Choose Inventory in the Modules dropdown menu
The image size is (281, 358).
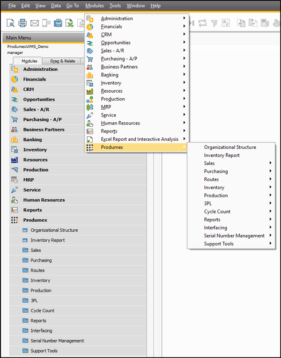(x=111, y=83)
